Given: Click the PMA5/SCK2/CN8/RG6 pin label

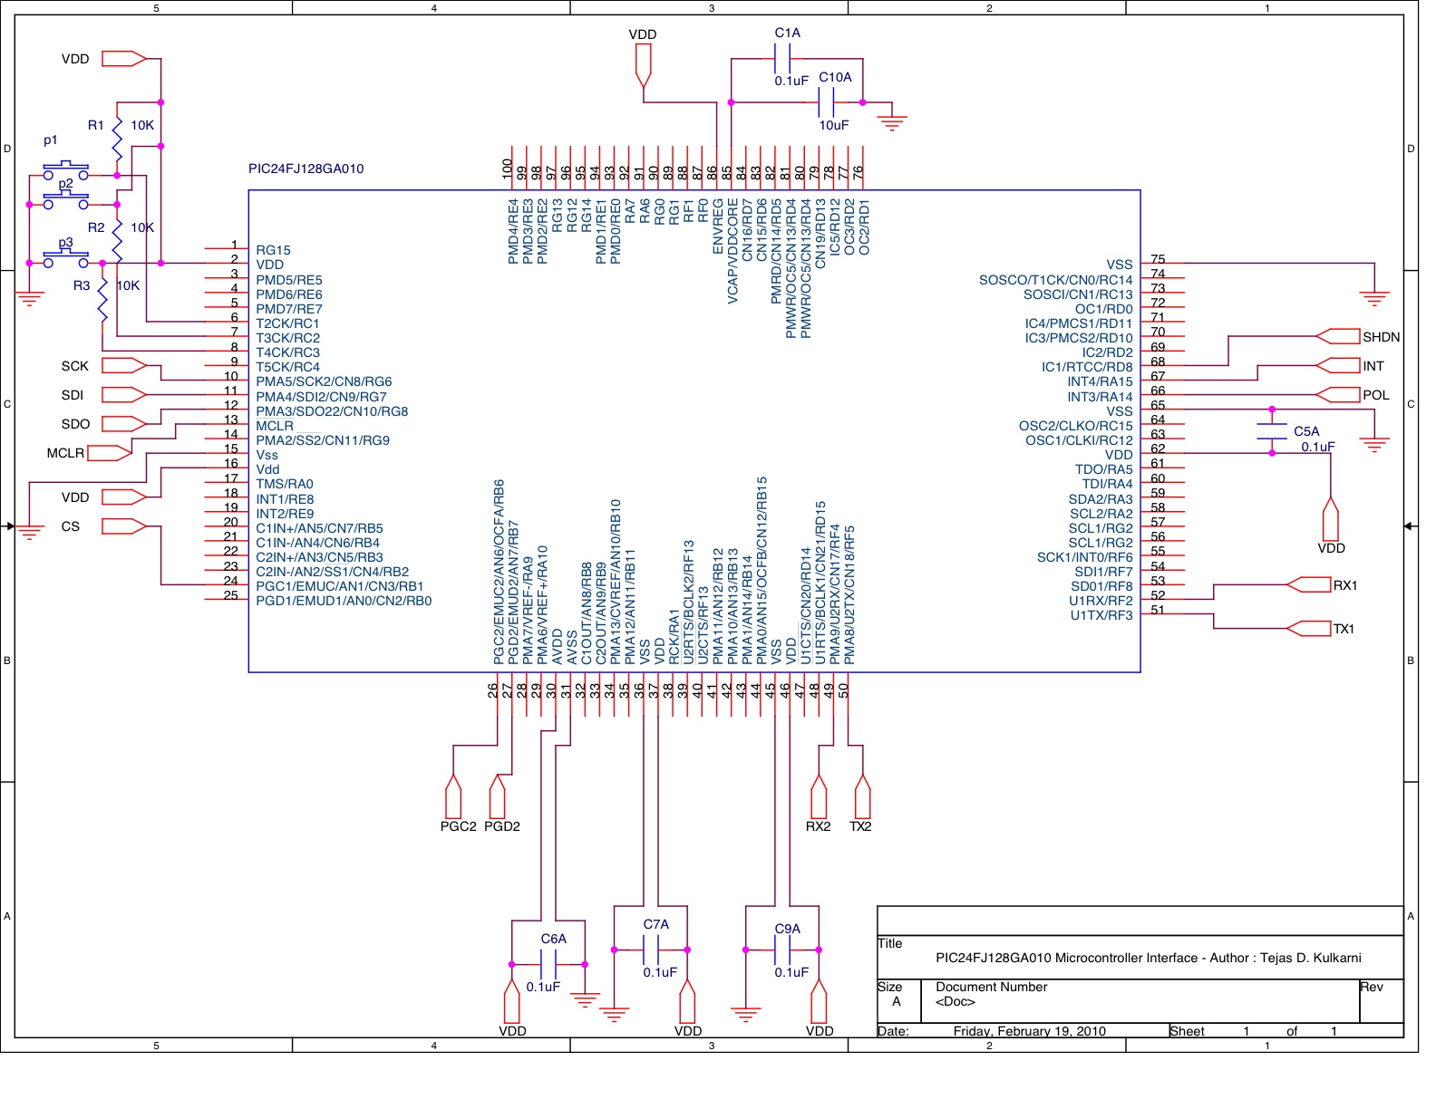Looking at the screenshot, I should [324, 381].
